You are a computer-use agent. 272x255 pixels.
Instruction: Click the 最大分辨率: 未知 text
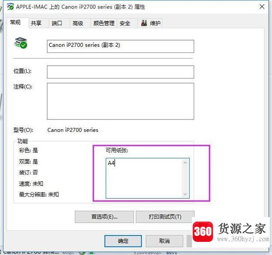tap(39, 195)
